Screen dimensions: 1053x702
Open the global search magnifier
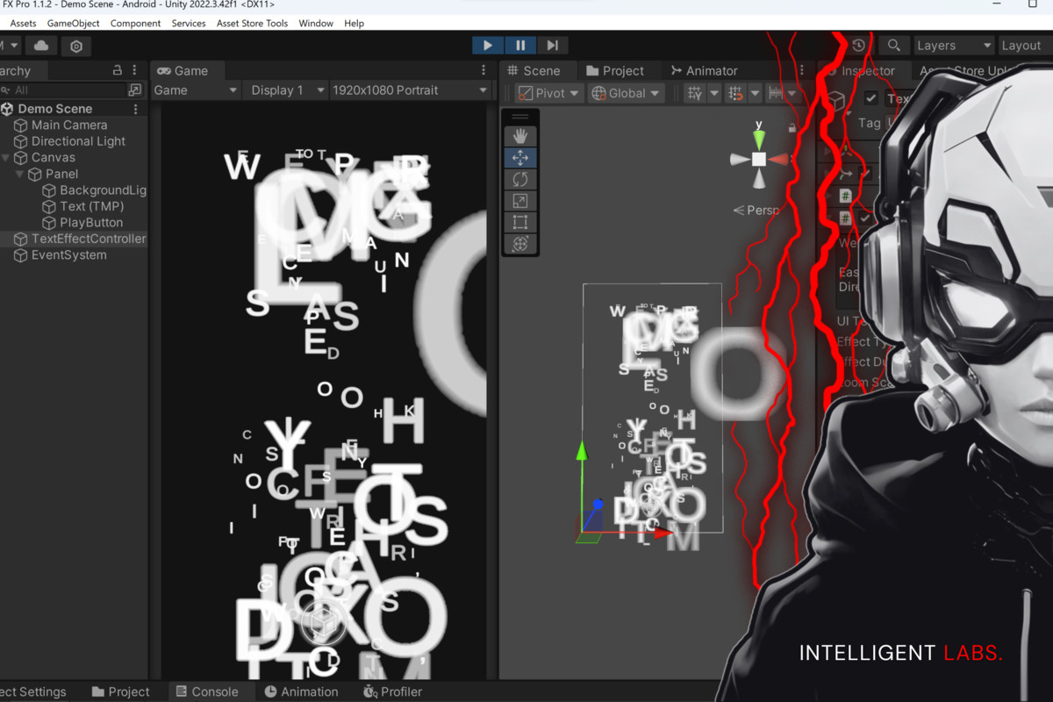[893, 46]
